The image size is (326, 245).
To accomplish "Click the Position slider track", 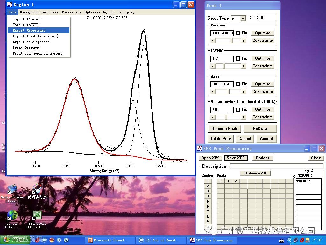I will [x=228, y=41].
